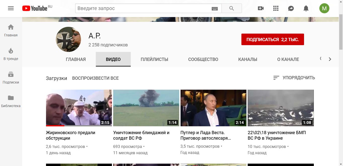Open the green M account avatar
Image resolution: width=343 pixels, height=166 pixels.
click(324, 8)
